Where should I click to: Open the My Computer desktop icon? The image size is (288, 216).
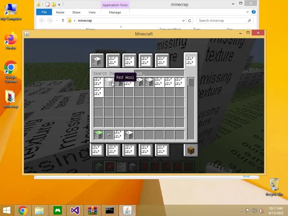[x=11, y=12]
